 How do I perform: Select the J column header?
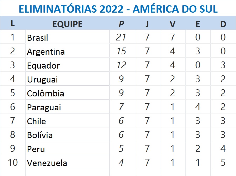point(147,24)
